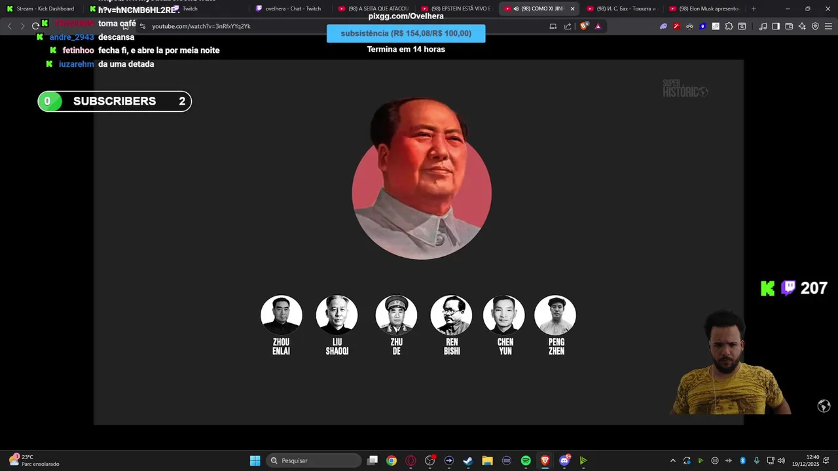The width and height of the screenshot is (838, 471).
Task: Open the browser main hamburger menu
Action: tap(828, 26)
